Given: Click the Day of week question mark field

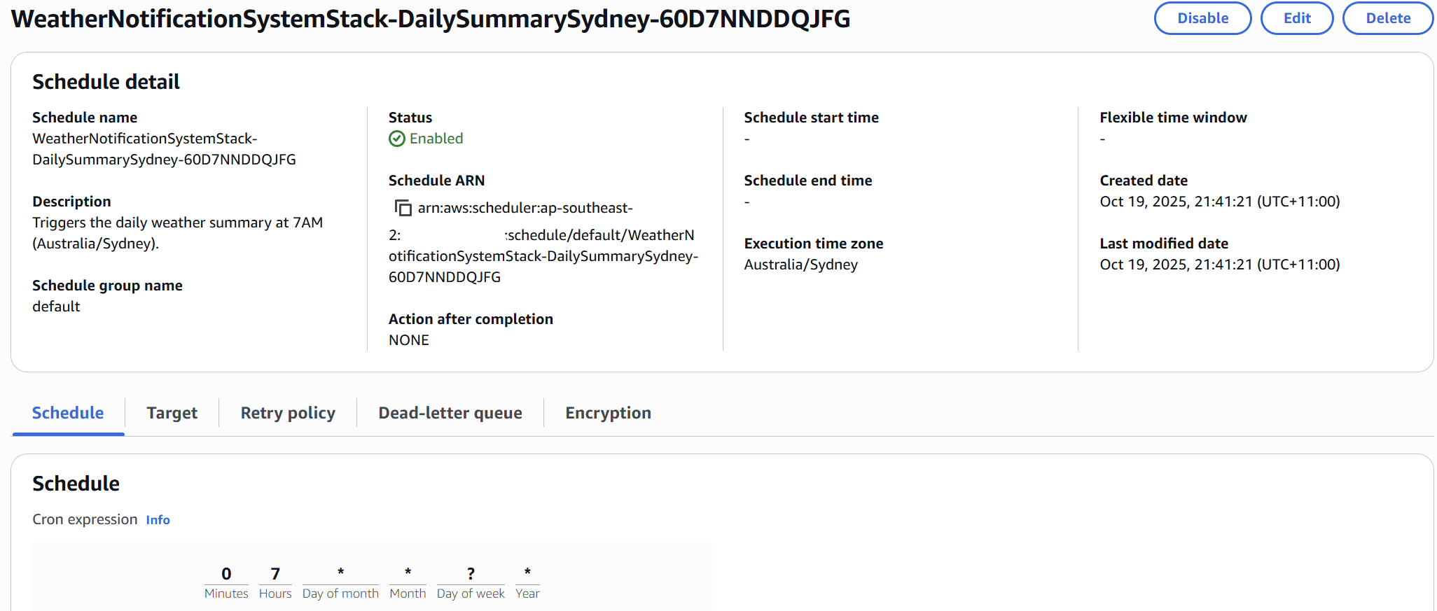Looking at the screenshot, I should click(x=471, y=574).
